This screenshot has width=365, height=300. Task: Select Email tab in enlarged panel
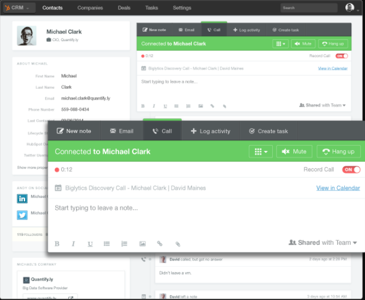pyautogui.click(x=121, y=131)
